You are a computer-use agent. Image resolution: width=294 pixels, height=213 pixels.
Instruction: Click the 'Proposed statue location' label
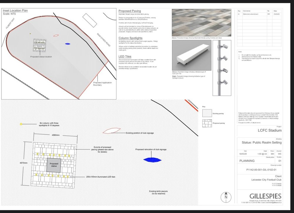41,57
